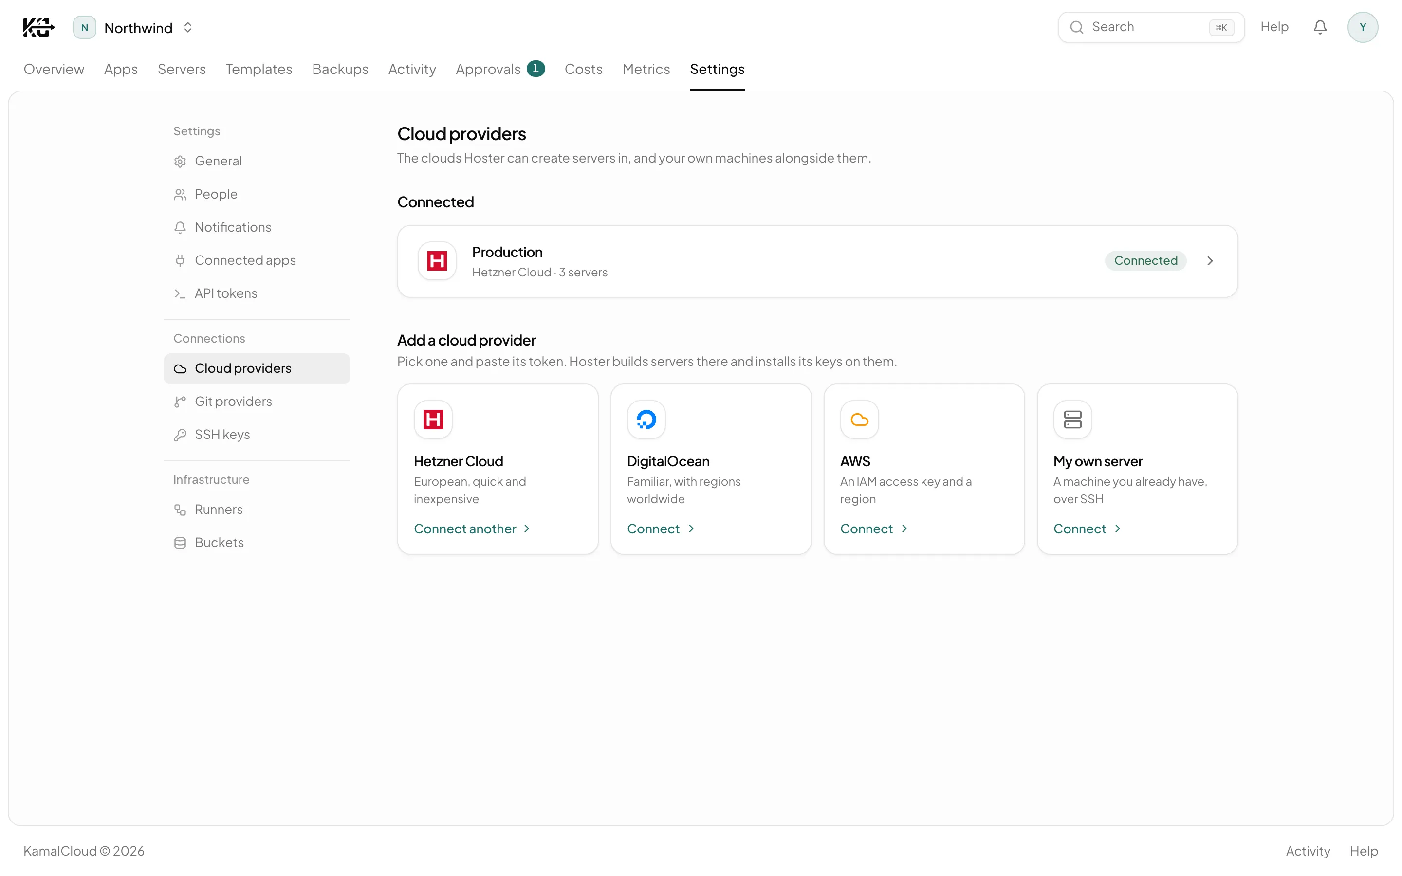Click the Runners icon in sidebar

(180, 510)
